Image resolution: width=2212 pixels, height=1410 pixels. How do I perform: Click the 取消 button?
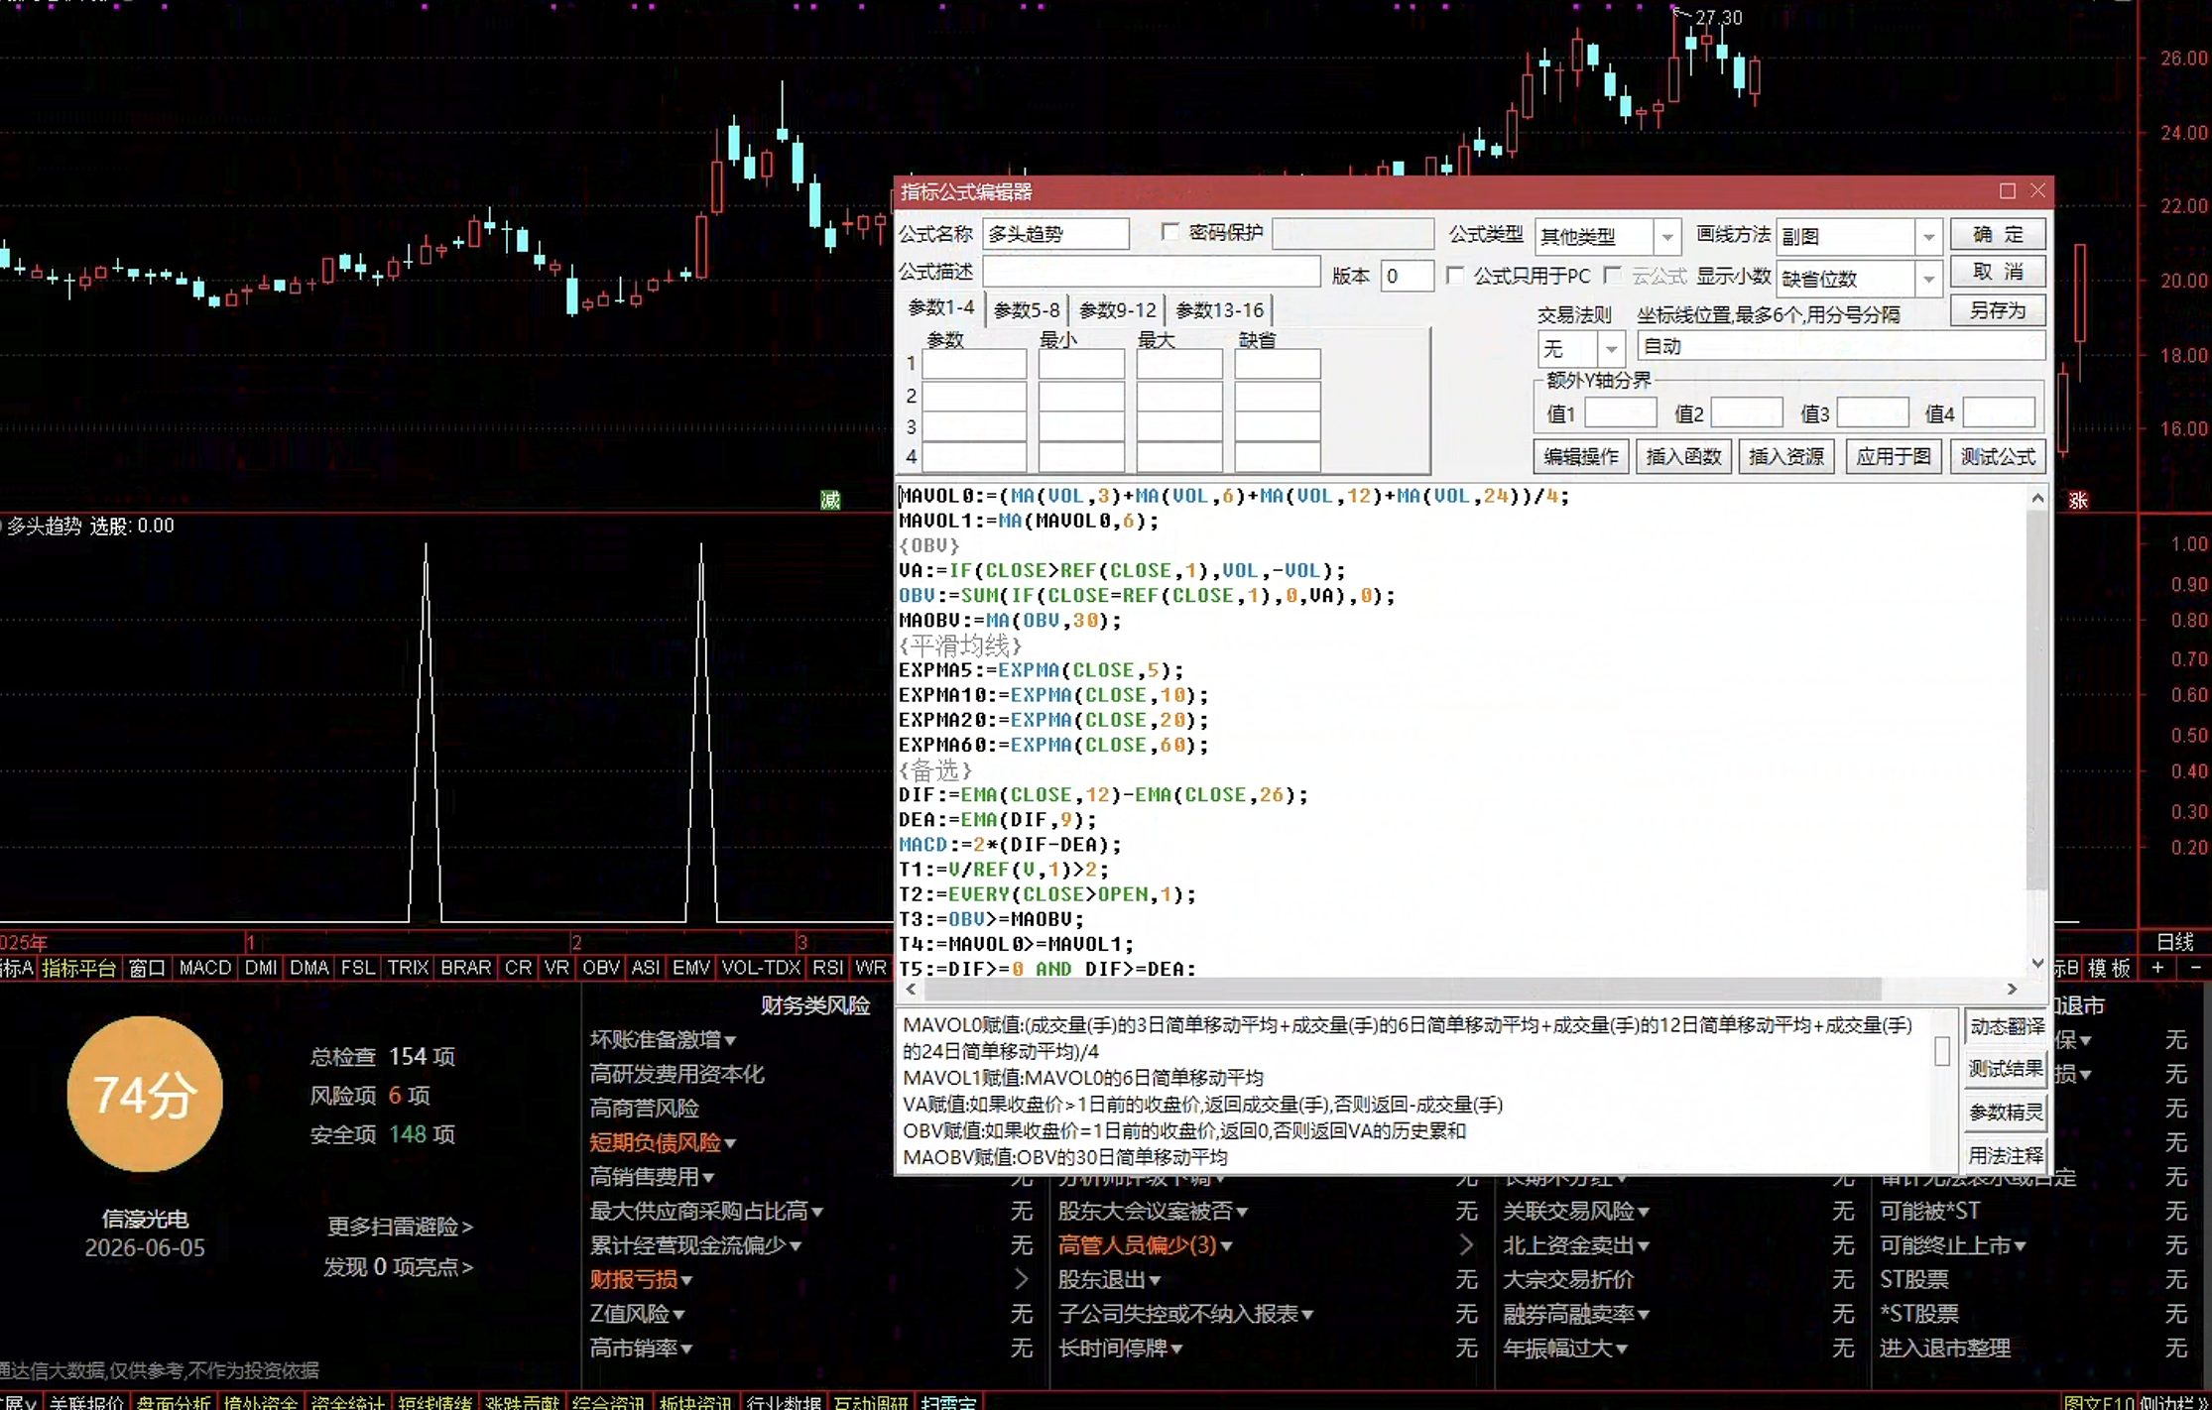1998,272
